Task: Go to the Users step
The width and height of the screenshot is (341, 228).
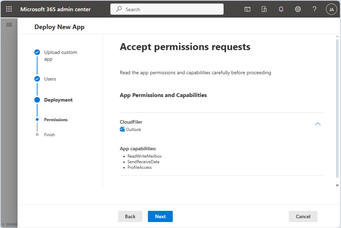Action: (x=50, y=79)
